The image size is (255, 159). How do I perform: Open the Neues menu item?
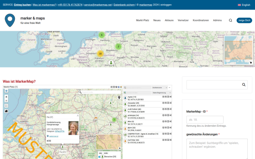157,20
